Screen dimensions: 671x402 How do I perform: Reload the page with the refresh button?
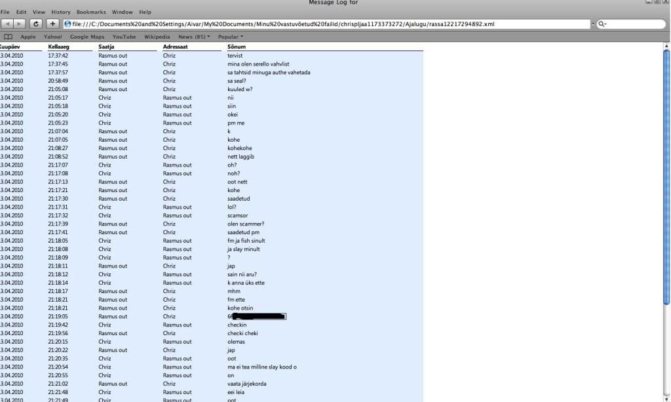click(35, 24)
